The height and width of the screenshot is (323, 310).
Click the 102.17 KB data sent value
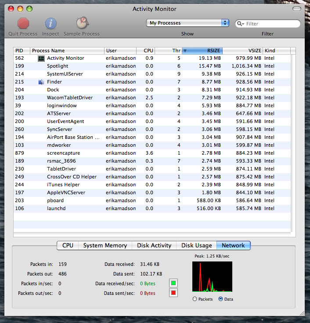click(151, 274)
